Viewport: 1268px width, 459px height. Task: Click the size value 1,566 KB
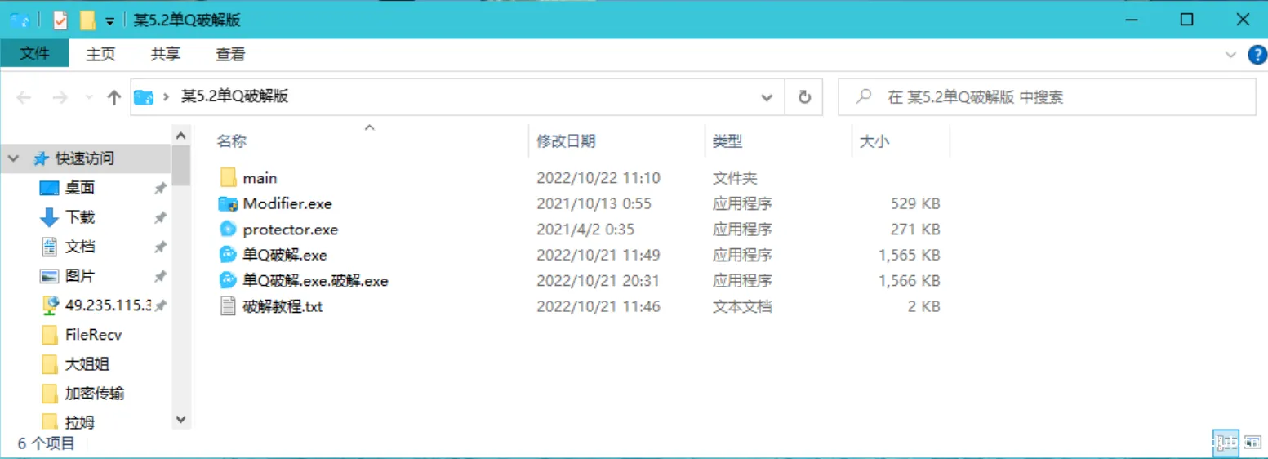(x=910, y=281)
